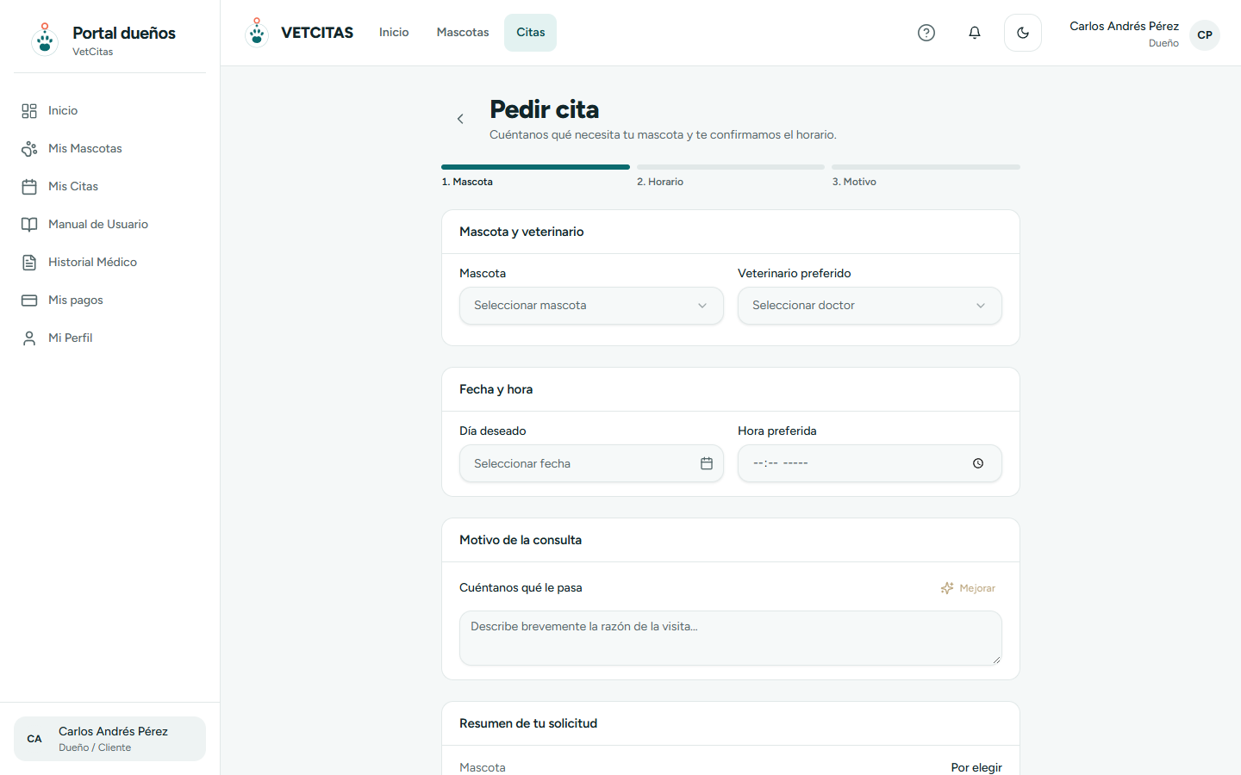Click the Manual de Usuario book icon
This screenshot has height=775, width=1241.
(x=29, y=225)
